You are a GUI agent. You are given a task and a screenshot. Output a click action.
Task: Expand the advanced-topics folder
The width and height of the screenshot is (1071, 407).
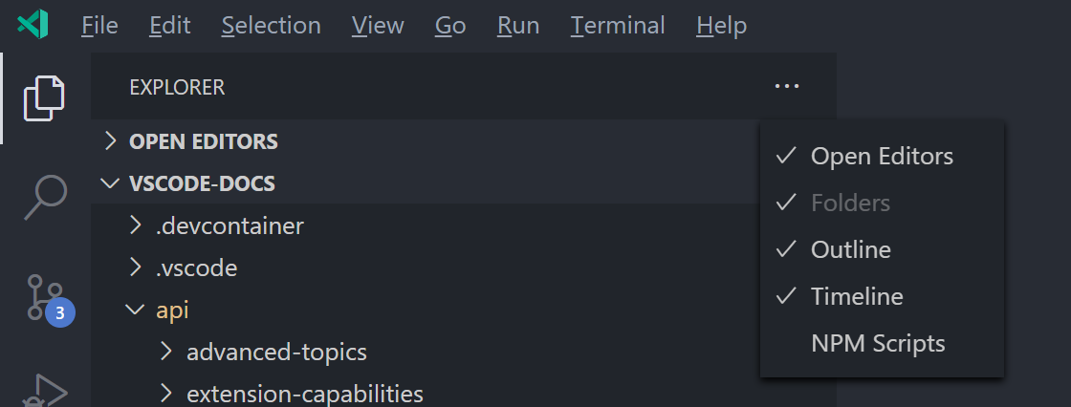tap(276, 352)
